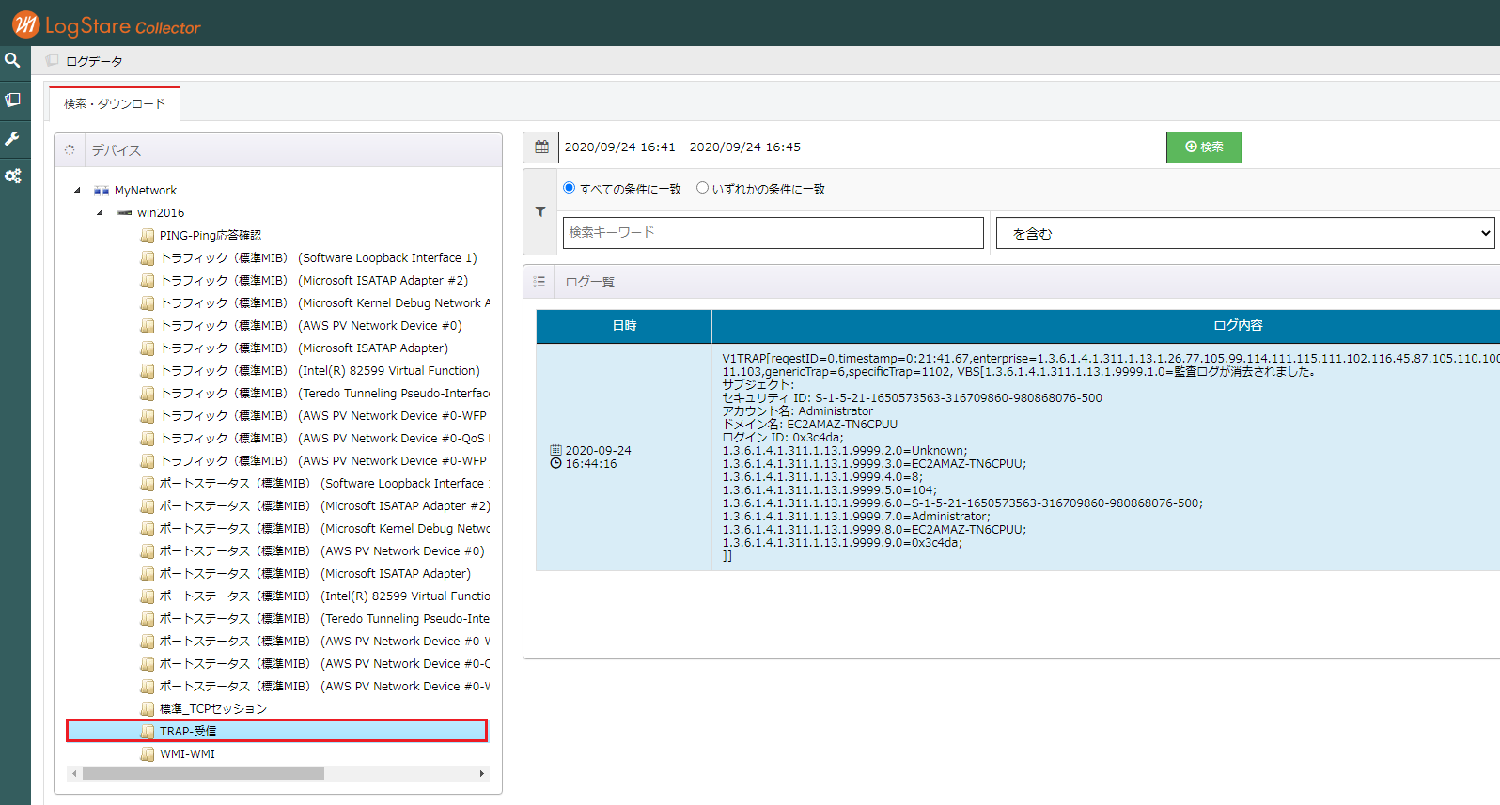Click the log list icon

pyautogui.click(x=539, y=282)
